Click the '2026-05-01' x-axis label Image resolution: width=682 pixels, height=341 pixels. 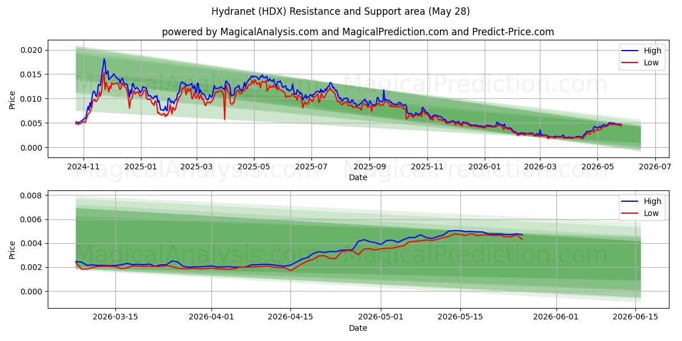click(x=381, y=318)
